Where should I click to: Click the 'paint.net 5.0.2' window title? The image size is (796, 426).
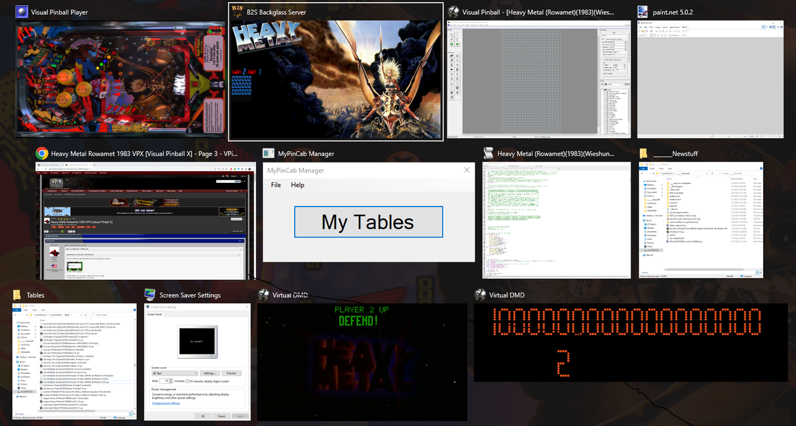point(673,12)
